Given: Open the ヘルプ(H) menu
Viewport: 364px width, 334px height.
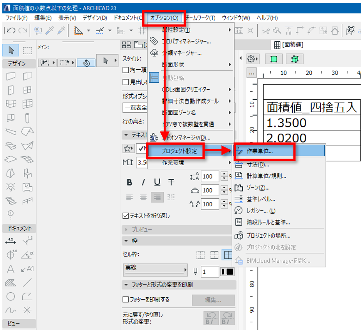Looking at the screenshot, I should pyautogui.click(x=267, y=18).
